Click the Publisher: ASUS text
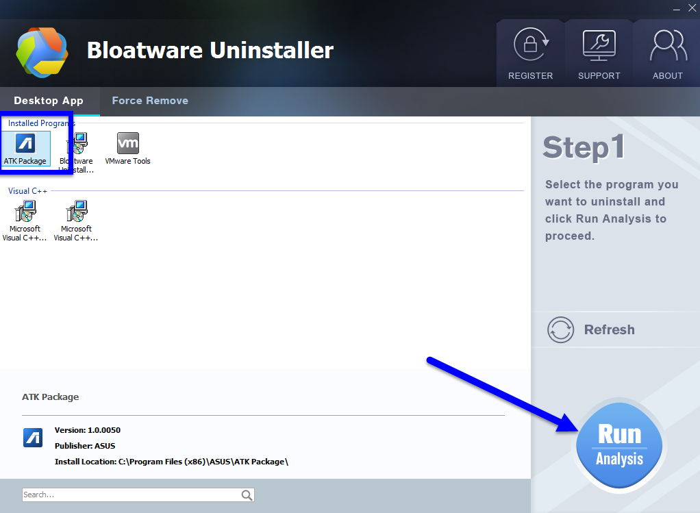The image size is (700, 513). click(85, 446)
